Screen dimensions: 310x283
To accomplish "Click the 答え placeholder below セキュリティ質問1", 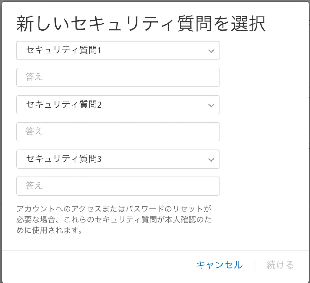I will 34,77.
